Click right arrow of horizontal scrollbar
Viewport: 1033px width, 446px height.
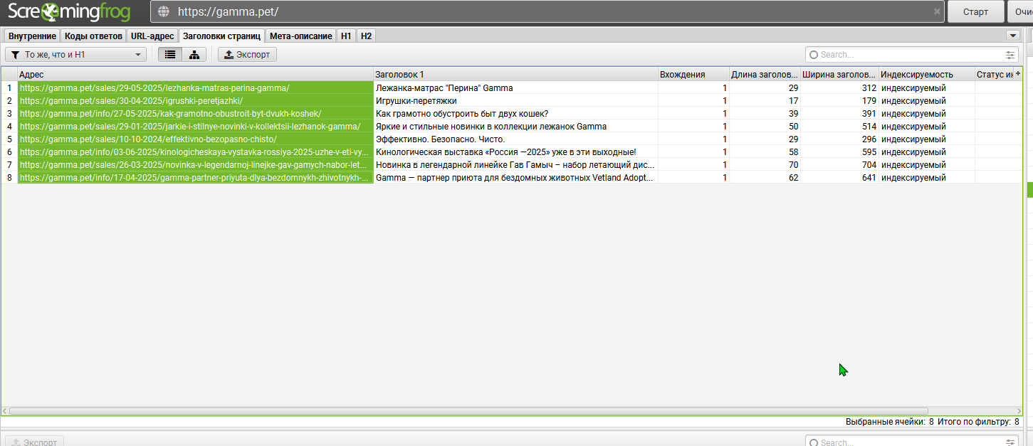pos(1019,410)
